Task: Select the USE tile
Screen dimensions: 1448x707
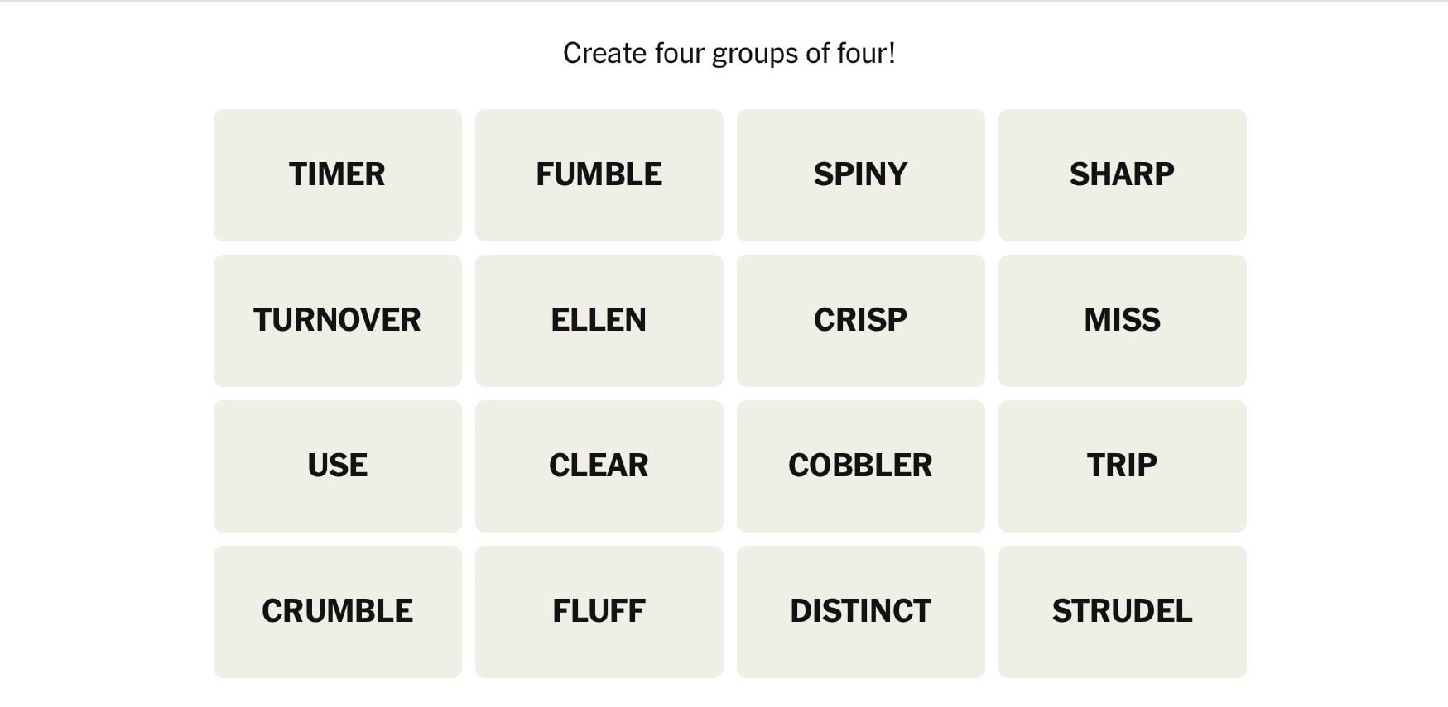Action: (x=337, y=466)
